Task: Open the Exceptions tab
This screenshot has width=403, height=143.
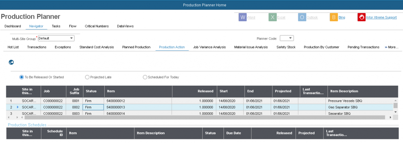Action: pyautogui.click(x=63, y=47)
